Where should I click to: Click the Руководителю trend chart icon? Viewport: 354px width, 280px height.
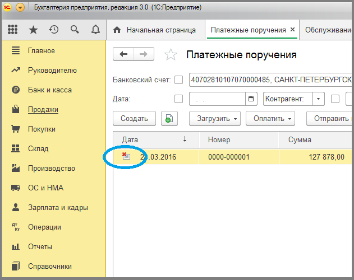(x=16, y=71)
